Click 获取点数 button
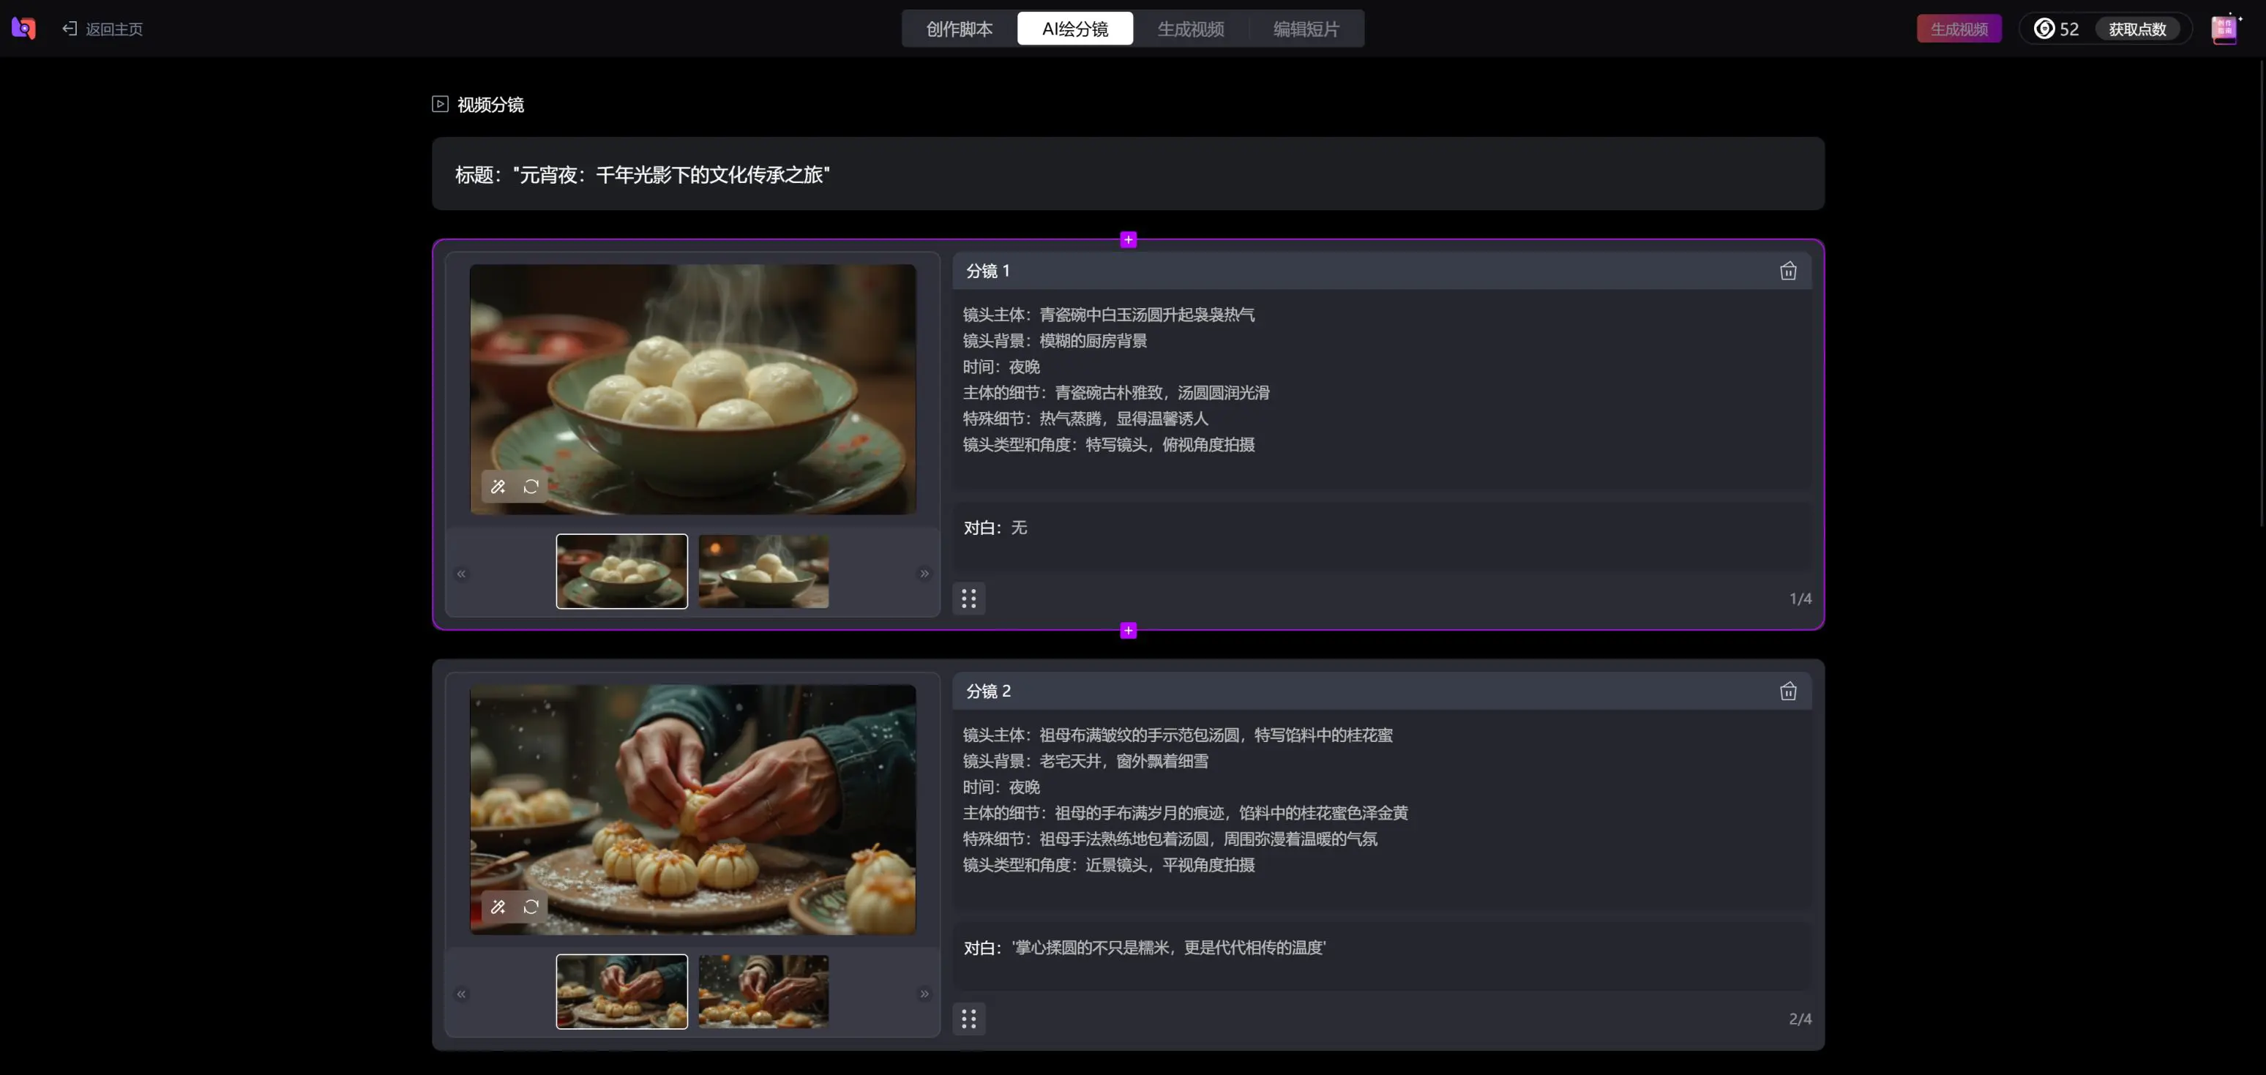2266x1075 pixels. [2136, 29]
